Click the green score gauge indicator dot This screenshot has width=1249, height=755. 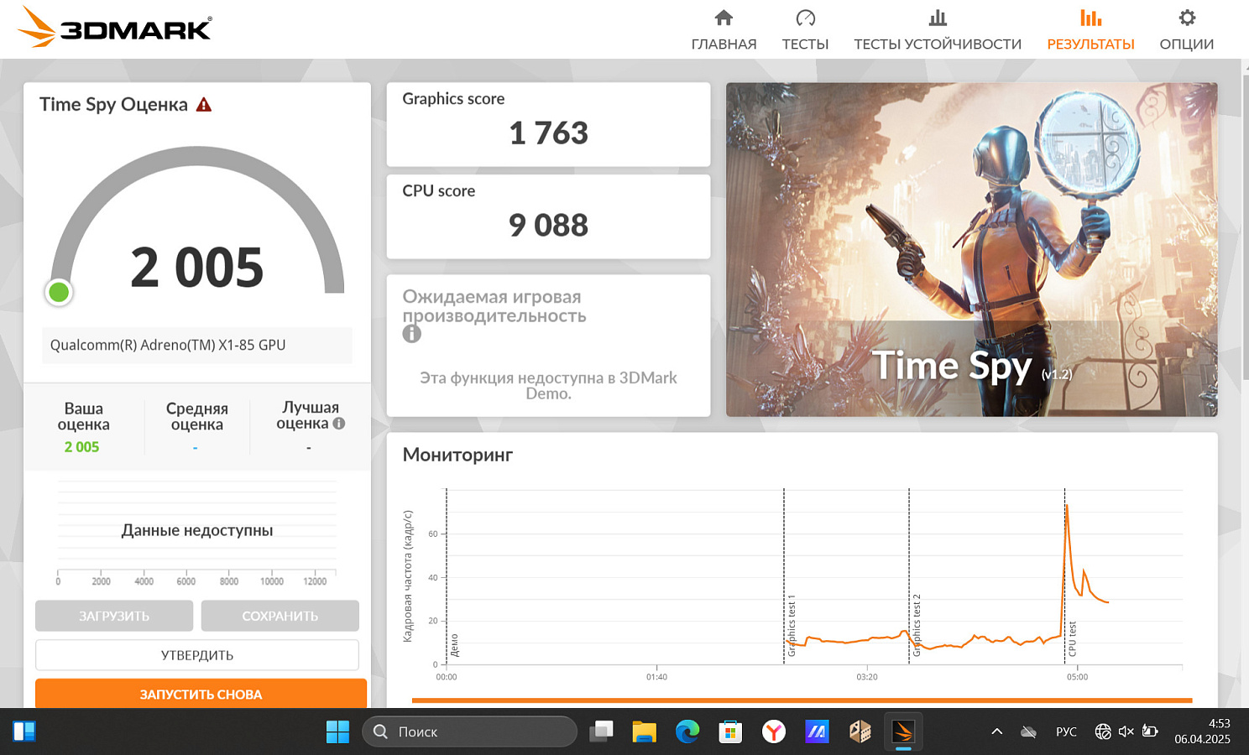coord(59,292)
